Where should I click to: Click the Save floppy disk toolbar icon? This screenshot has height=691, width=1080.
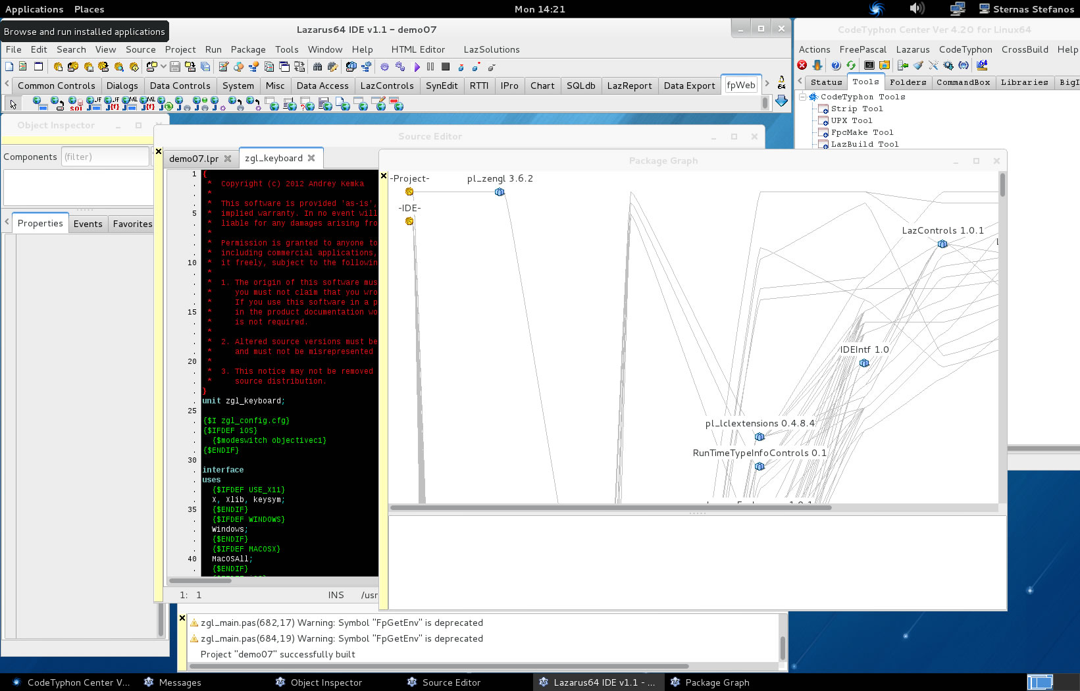(x=175, y=66)
